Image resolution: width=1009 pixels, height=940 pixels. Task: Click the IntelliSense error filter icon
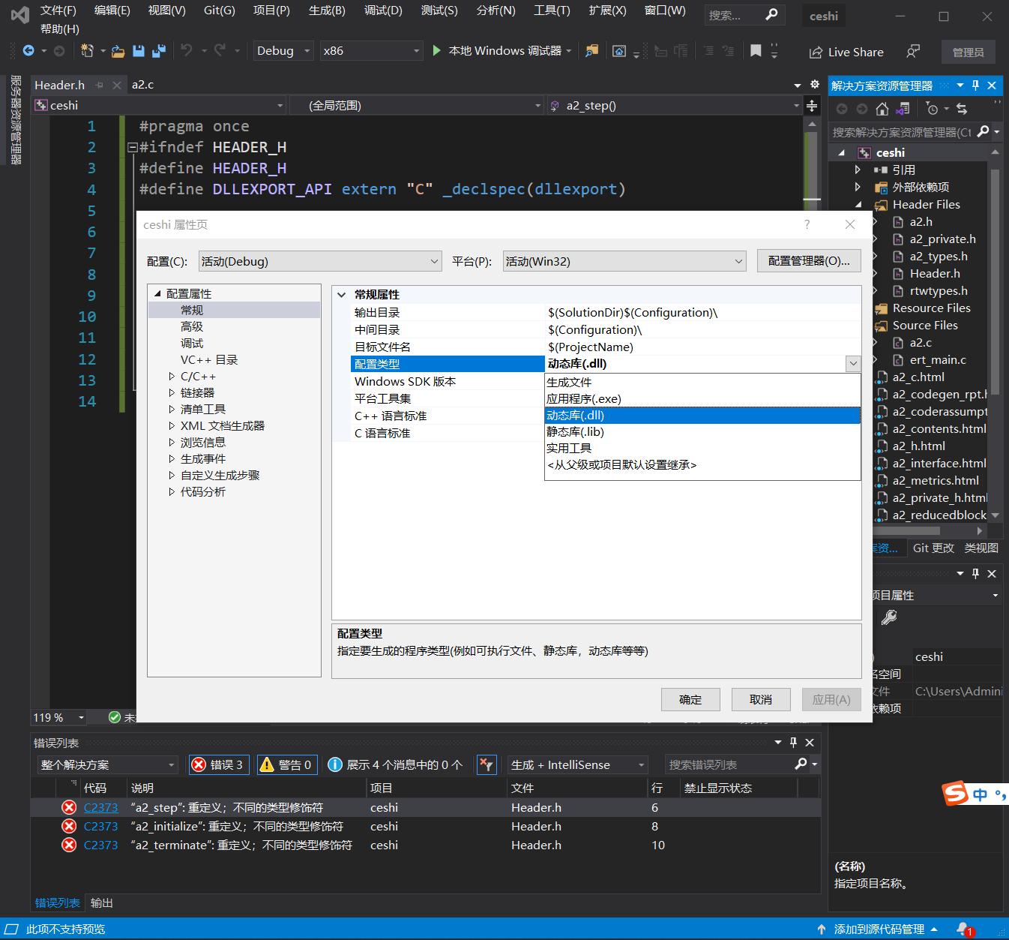pos(487,764)
